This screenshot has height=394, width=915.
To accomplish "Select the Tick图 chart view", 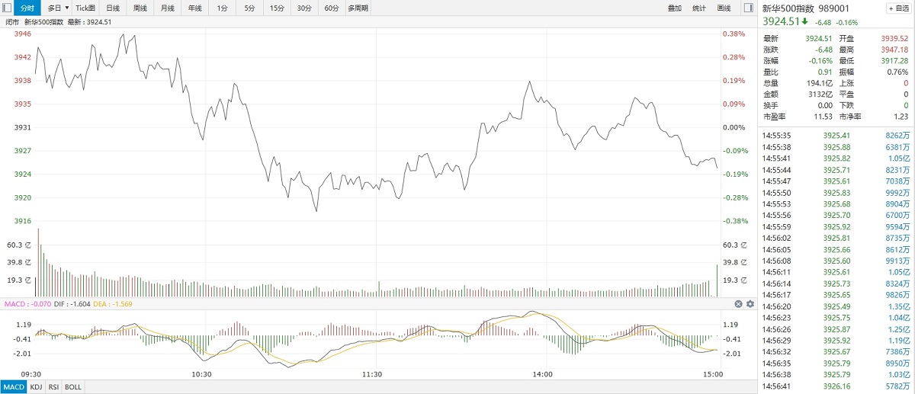I will (x=85, y=8).
